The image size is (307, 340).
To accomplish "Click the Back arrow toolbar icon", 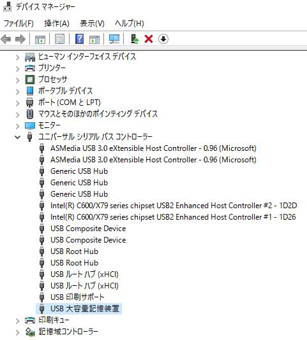I will pyautogui.click(x=6, y=39).
